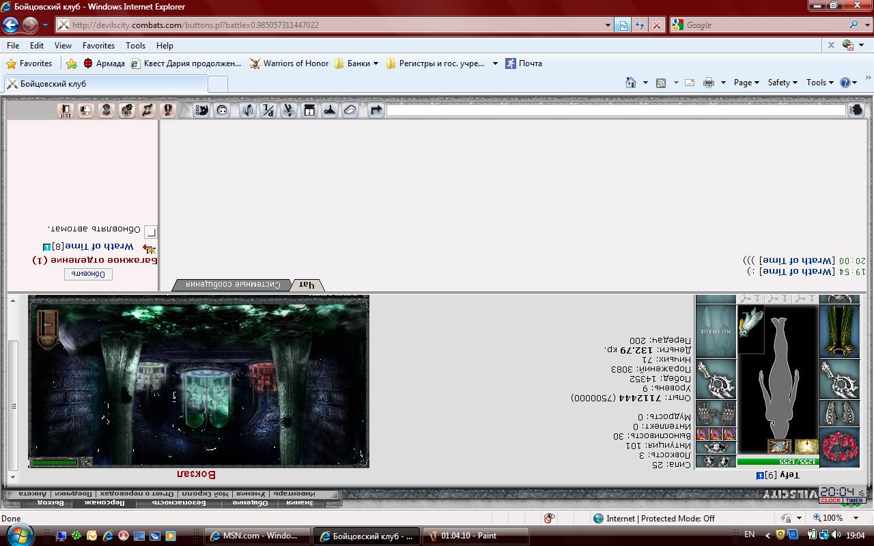
Task: Switch to MSN.com taskbar window
Action: 258,536
